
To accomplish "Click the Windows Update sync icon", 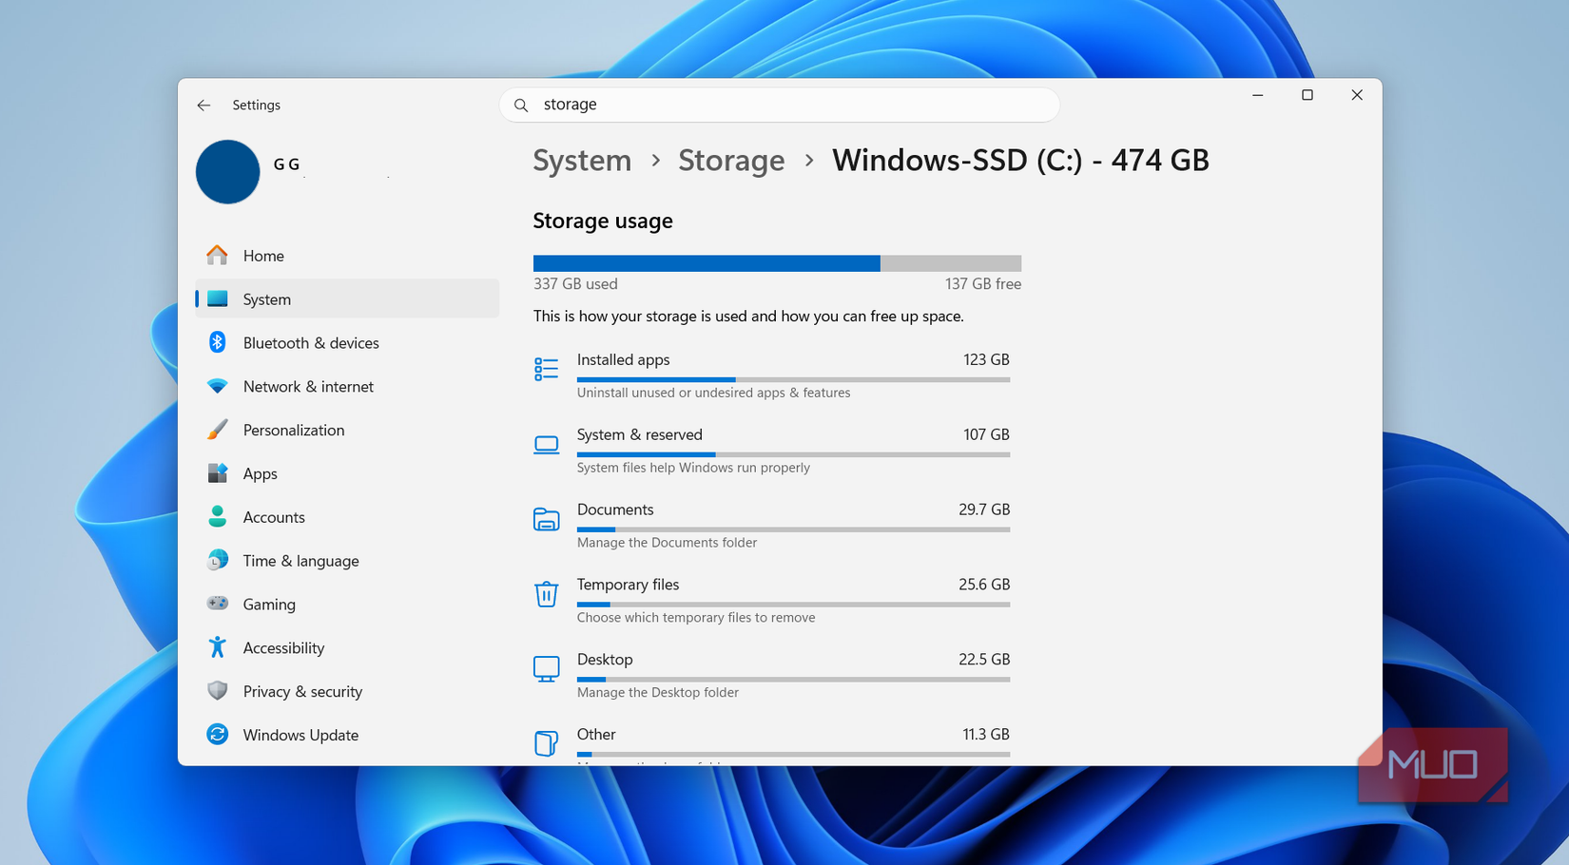I will coord(217,735).
